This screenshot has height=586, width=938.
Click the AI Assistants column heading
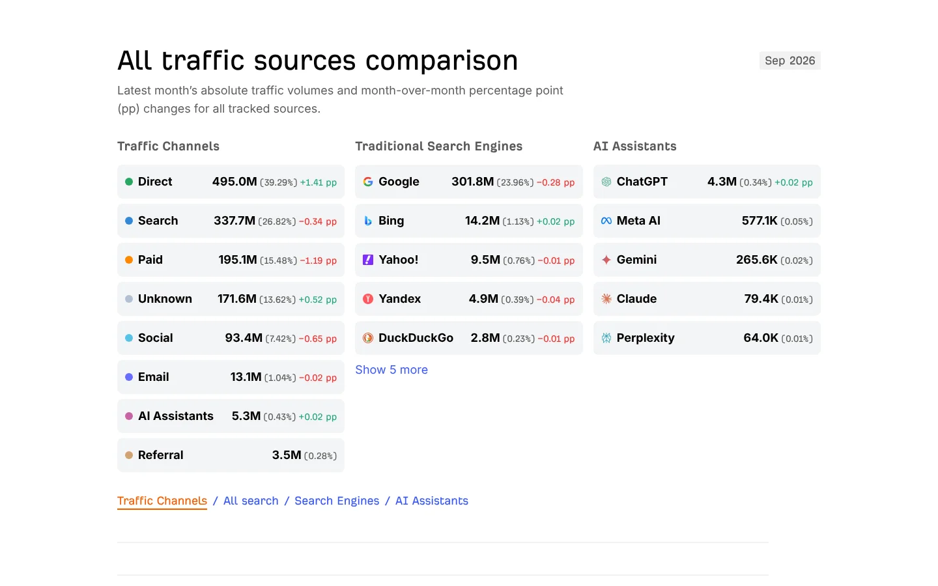[x=635, y=146]
